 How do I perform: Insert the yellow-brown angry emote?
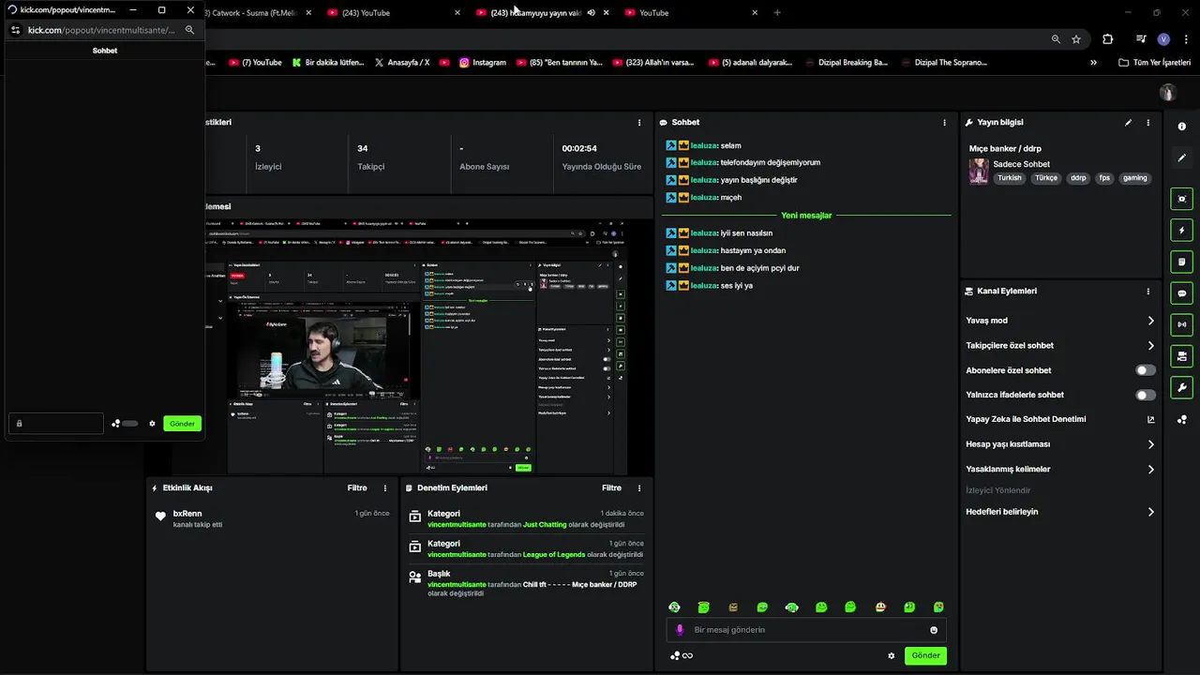[x=733, y=607]
